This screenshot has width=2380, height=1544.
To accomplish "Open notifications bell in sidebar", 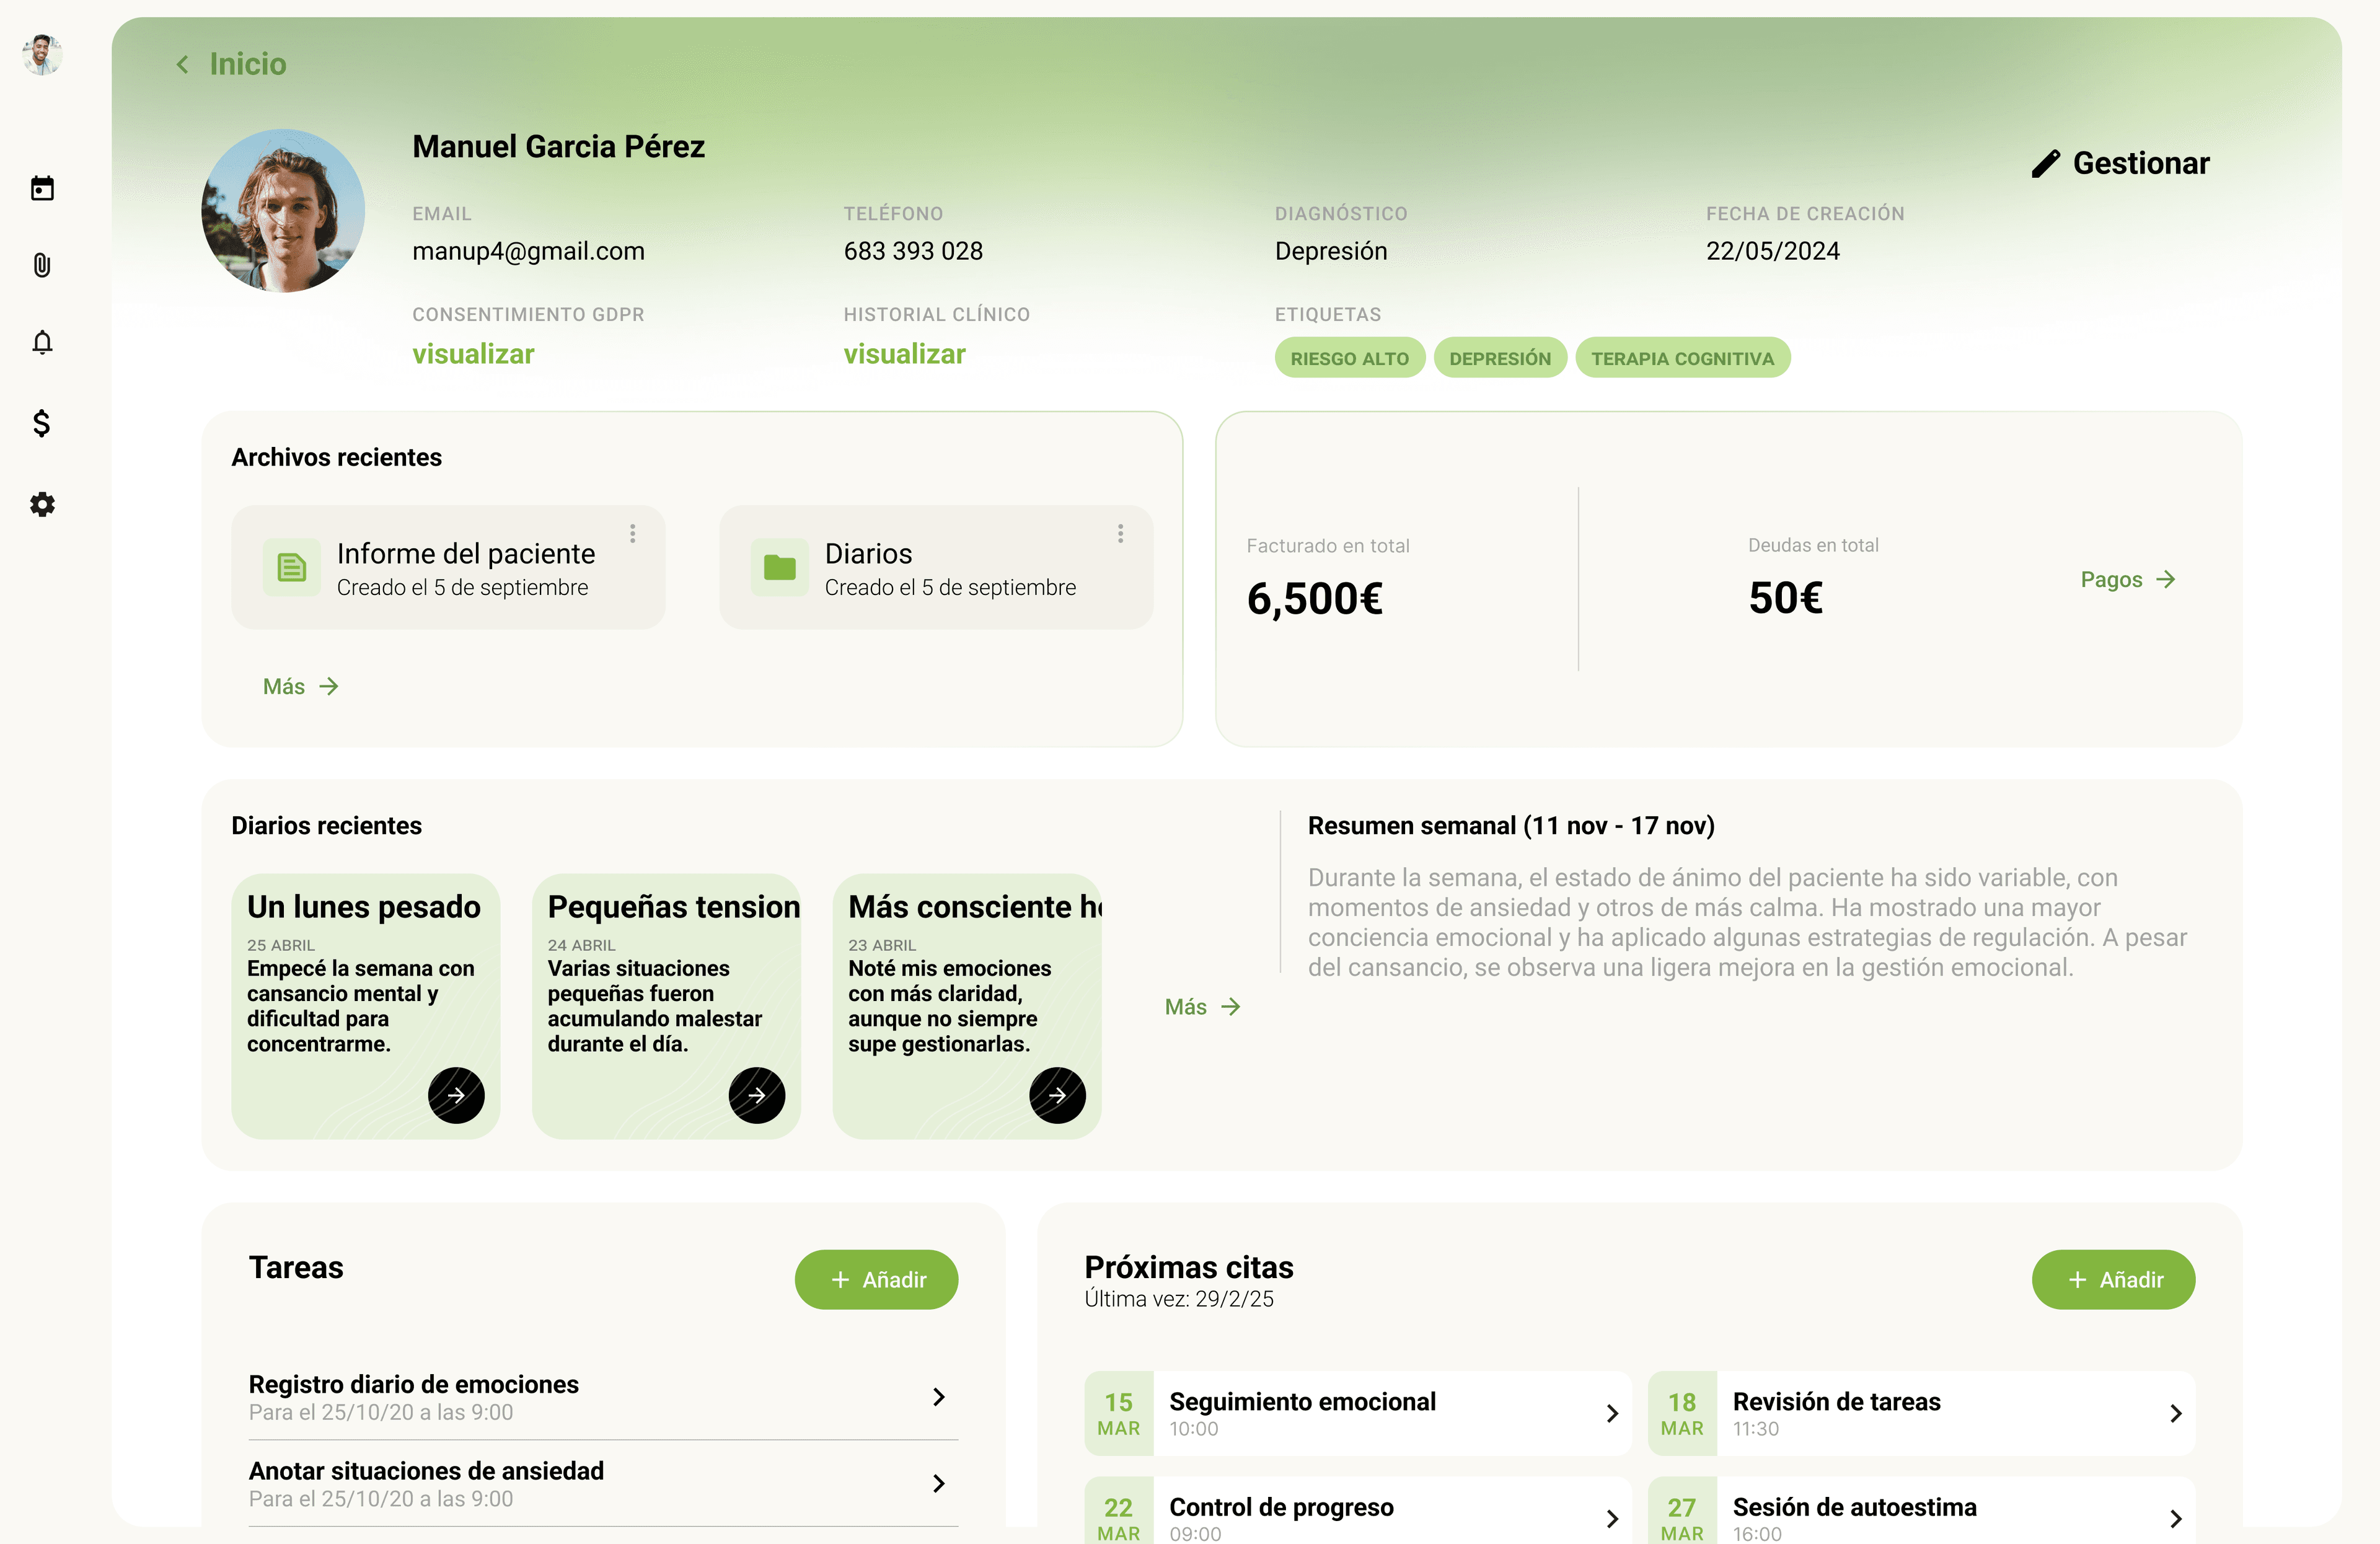I will 42,343.
